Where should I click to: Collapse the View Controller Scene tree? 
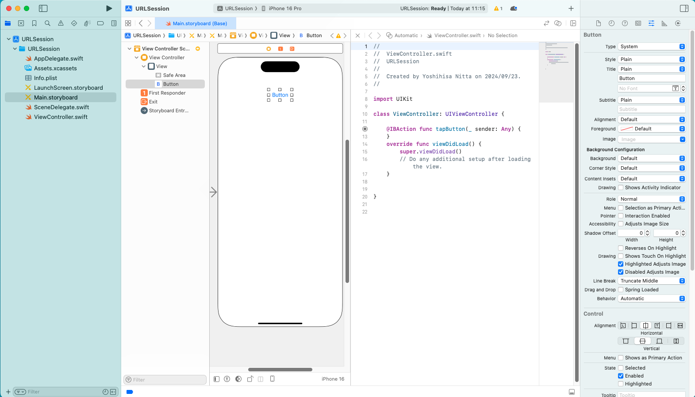(x=129, y=49)
